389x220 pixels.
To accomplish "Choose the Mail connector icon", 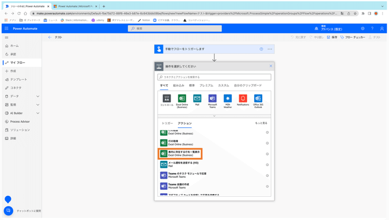I will [197, 99].
